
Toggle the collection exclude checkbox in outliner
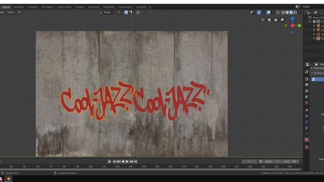(314, 22)
